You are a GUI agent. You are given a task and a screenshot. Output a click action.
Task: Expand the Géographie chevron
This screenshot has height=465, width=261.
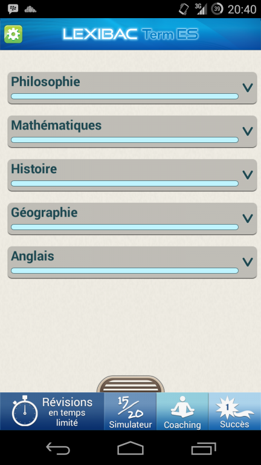(x=248, y=219)
